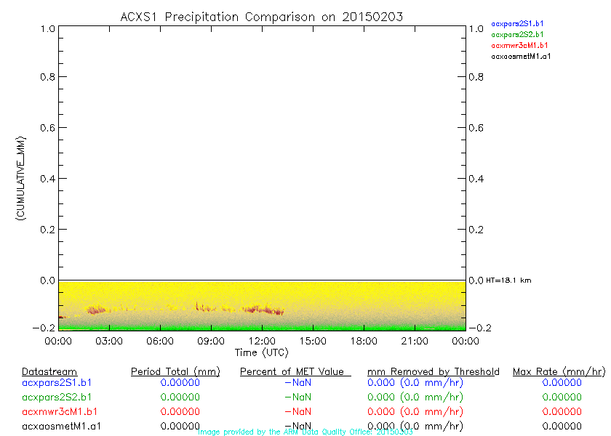Image resolution: width=611 pixels, height=436 pixels.
Task: Click the 'mm Removed by Threshold' header
Action: point(434,371)
